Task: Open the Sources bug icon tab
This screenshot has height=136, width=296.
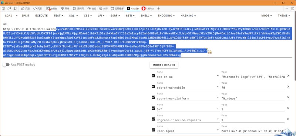Action: (x=75, y=9)
